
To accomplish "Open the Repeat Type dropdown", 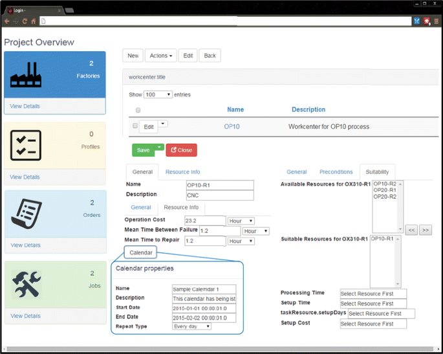I will click(191, 327).
